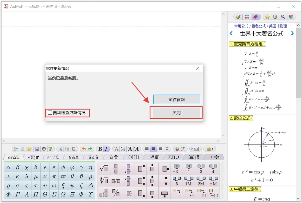Copy using the copy icon

click(x=67, y=149)
